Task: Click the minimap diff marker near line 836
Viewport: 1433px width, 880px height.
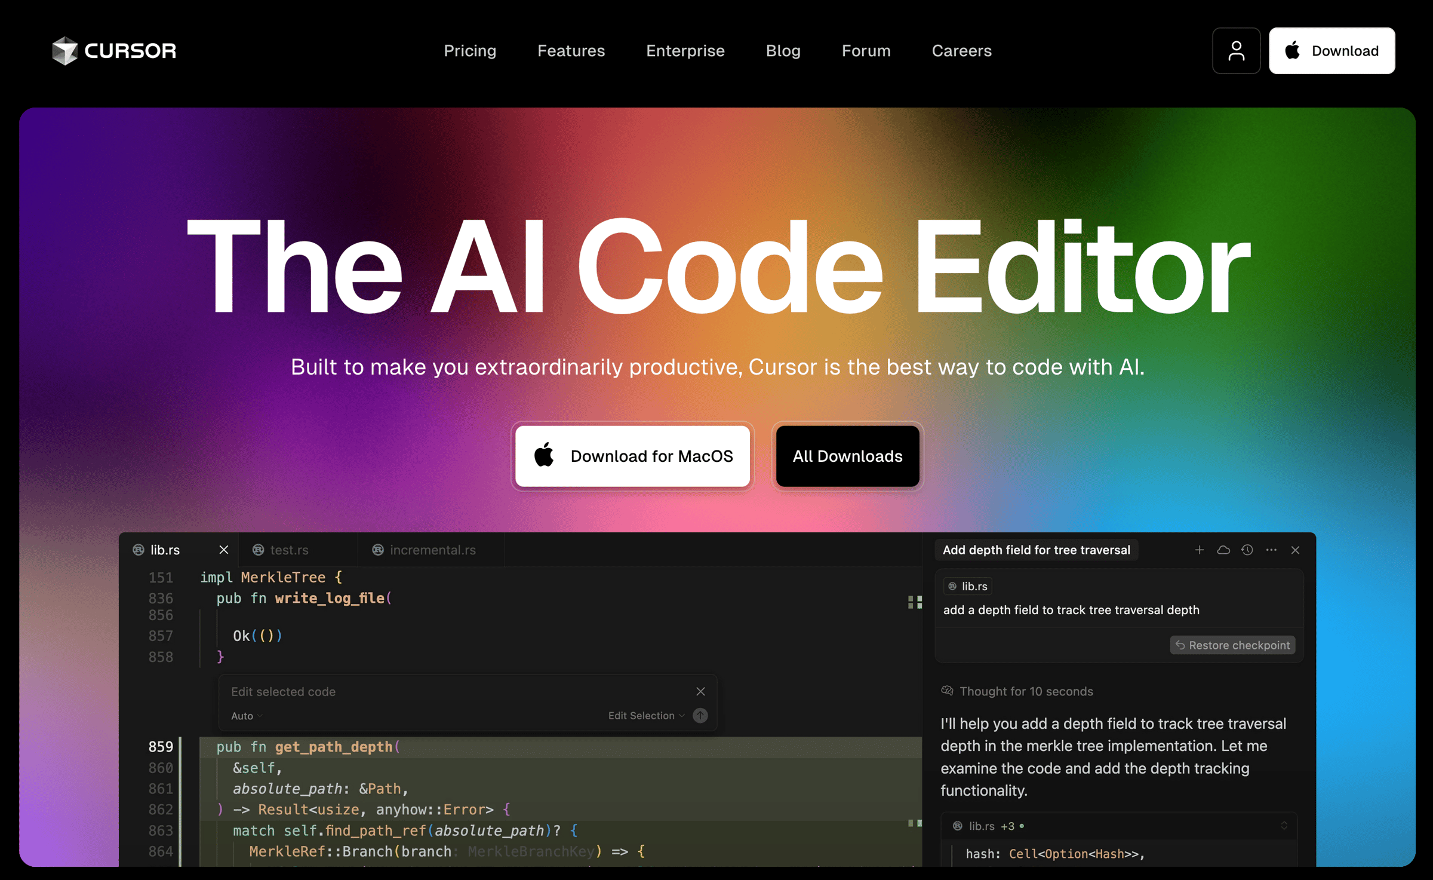Action: pos(915,602)
